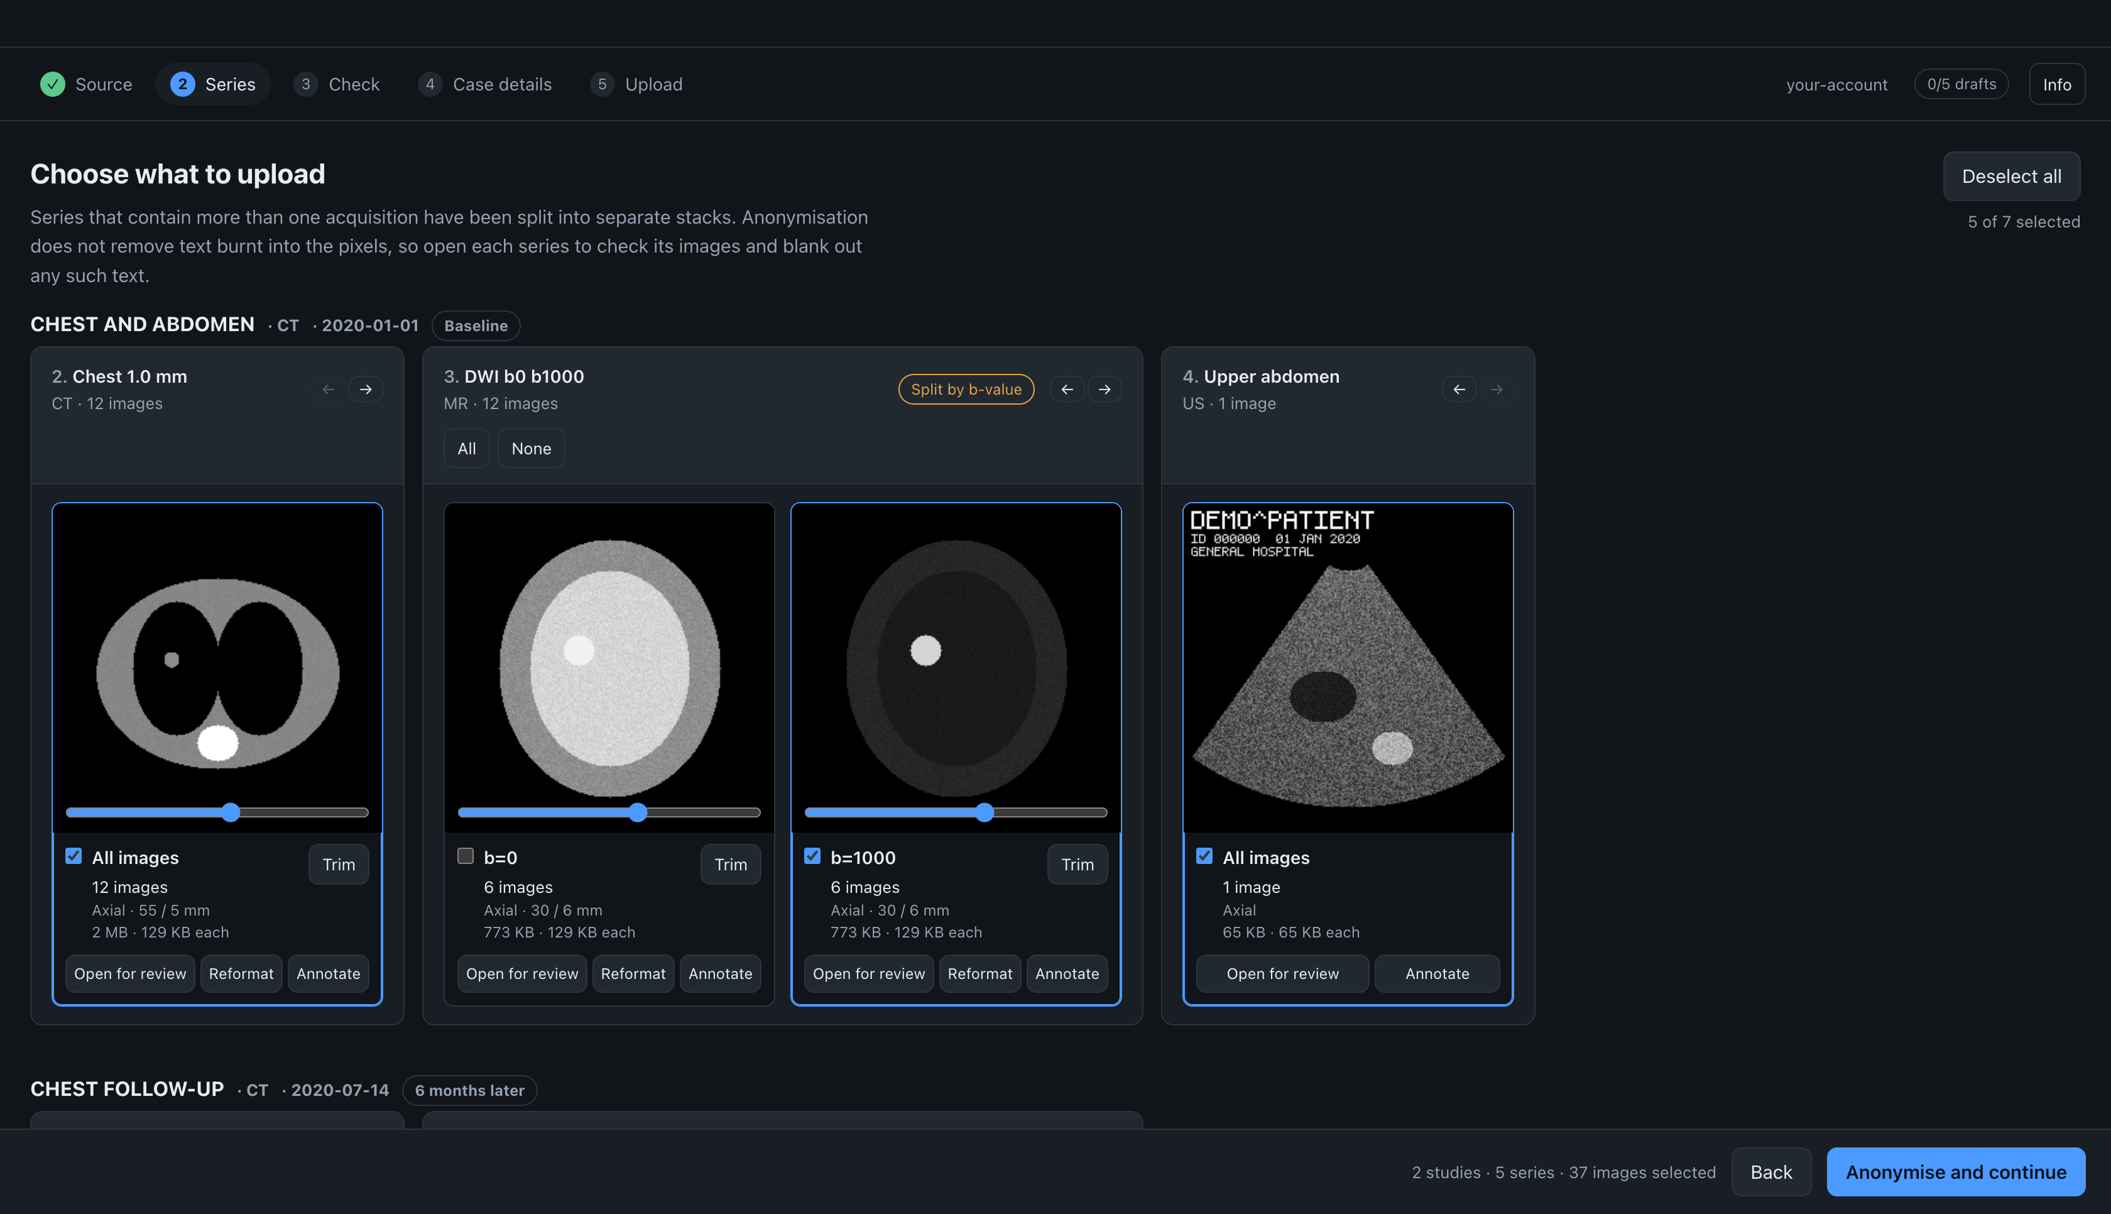Move Upper abdomen series right arrow
Viewport: 2111px width, 1214px height.
coord(1497,390)
